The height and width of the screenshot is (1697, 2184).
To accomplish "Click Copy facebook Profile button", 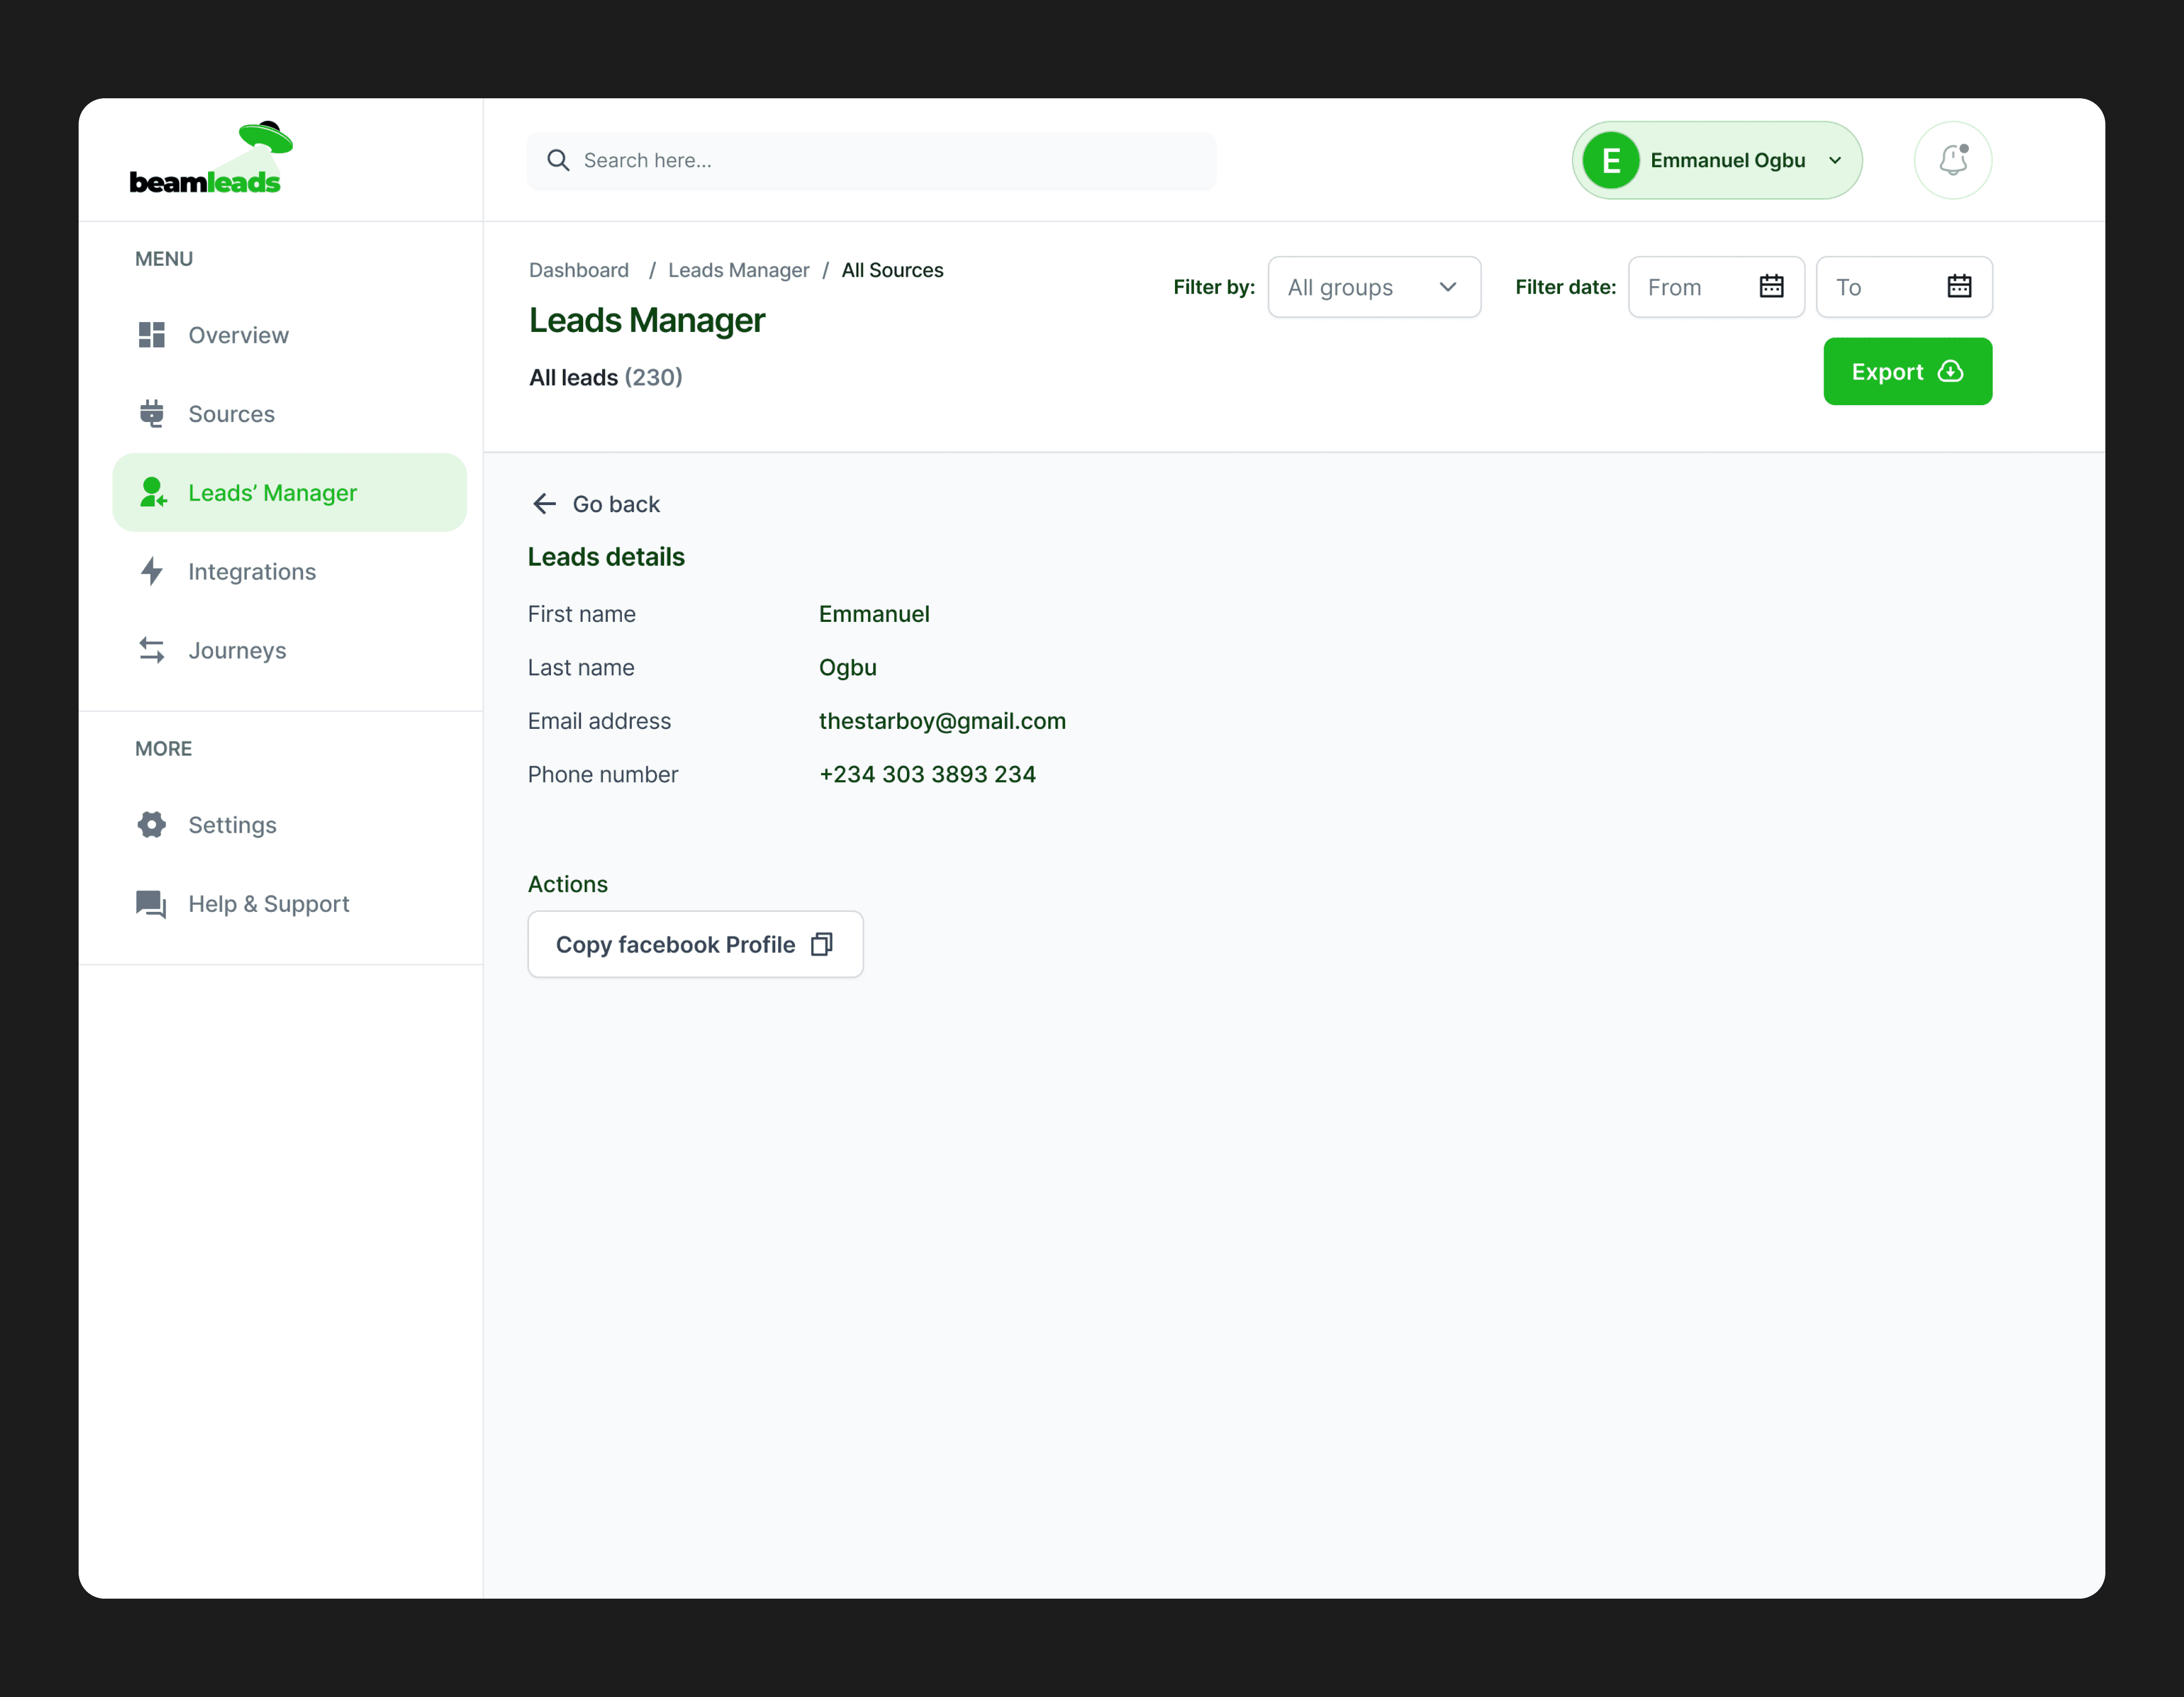I will point(695,944).
